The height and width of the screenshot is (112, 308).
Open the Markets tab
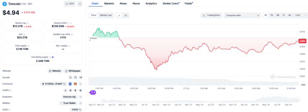point(109,4)
